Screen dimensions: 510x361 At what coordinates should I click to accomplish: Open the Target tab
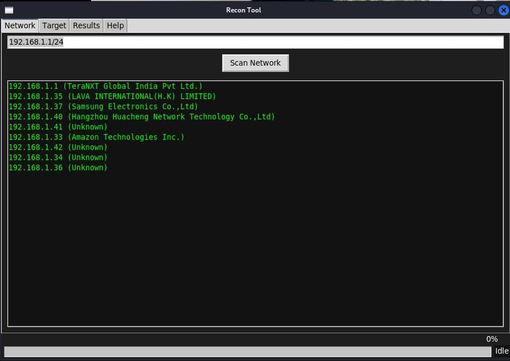(54, 25)
